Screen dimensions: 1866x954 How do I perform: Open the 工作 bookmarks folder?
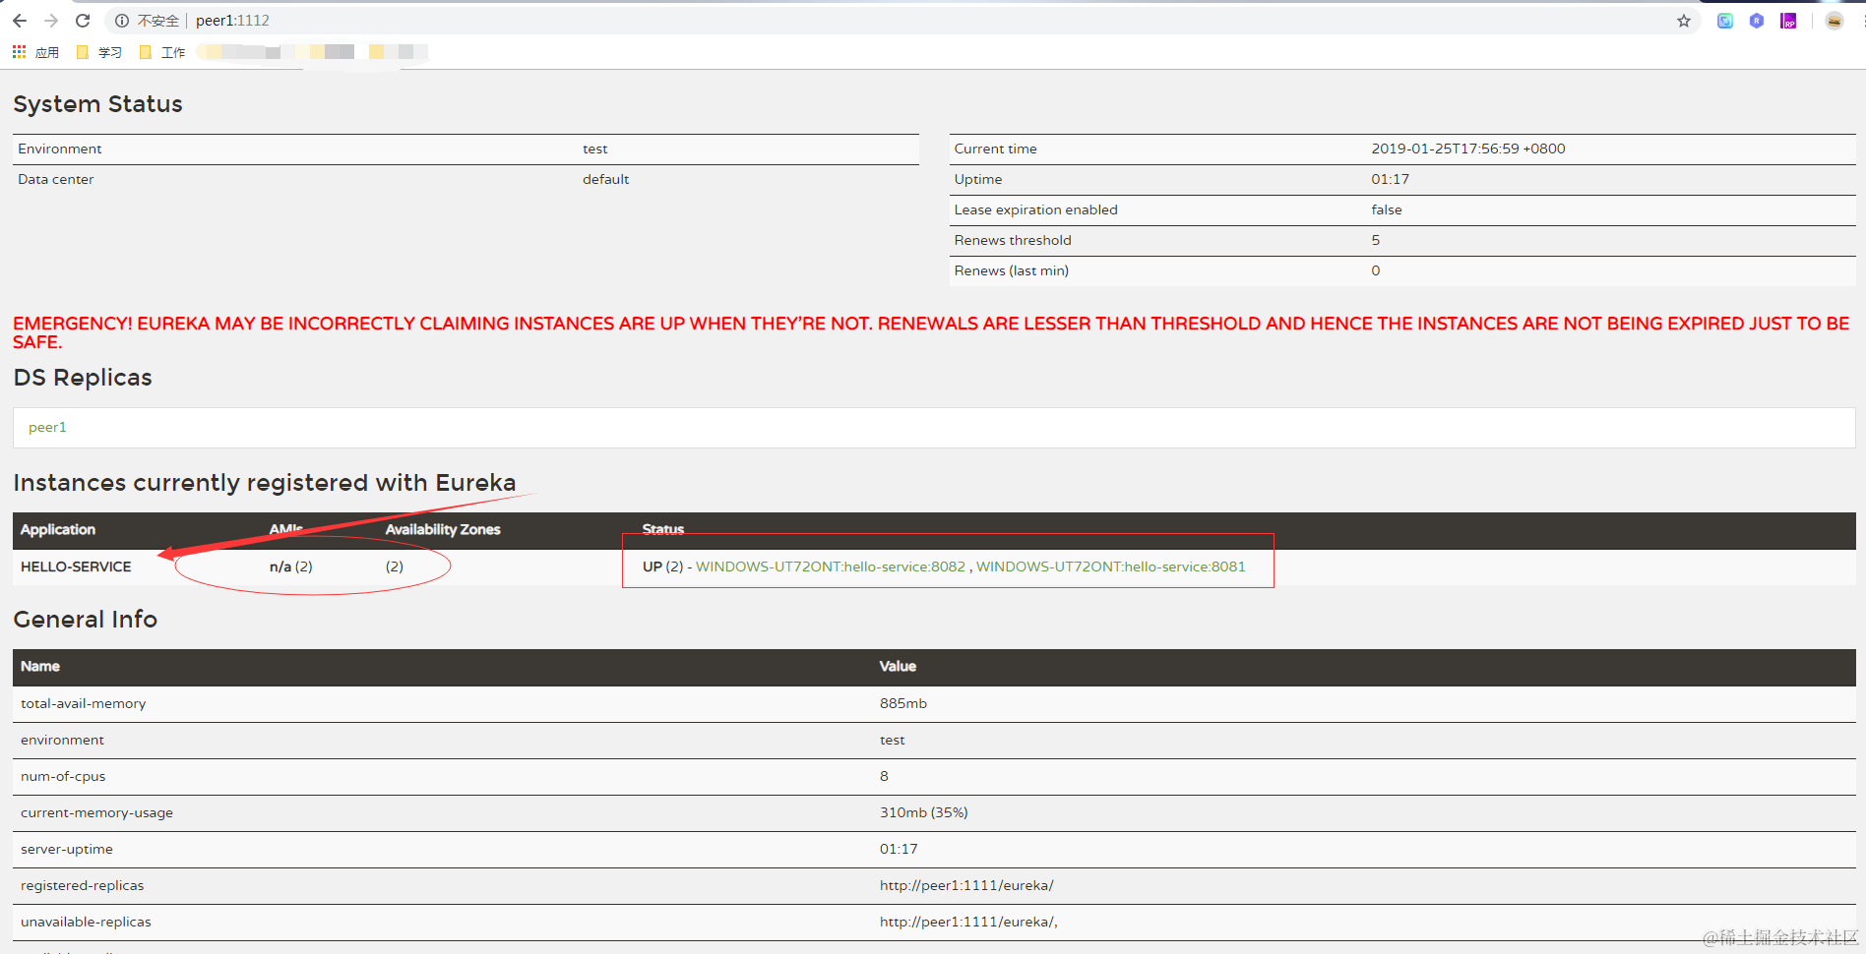click(162, 52)
